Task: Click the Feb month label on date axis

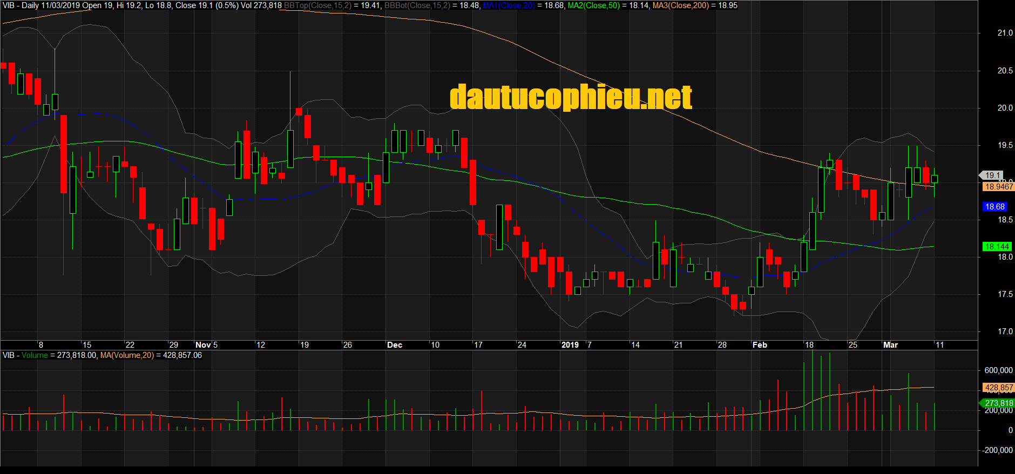Action: [760, 345]
